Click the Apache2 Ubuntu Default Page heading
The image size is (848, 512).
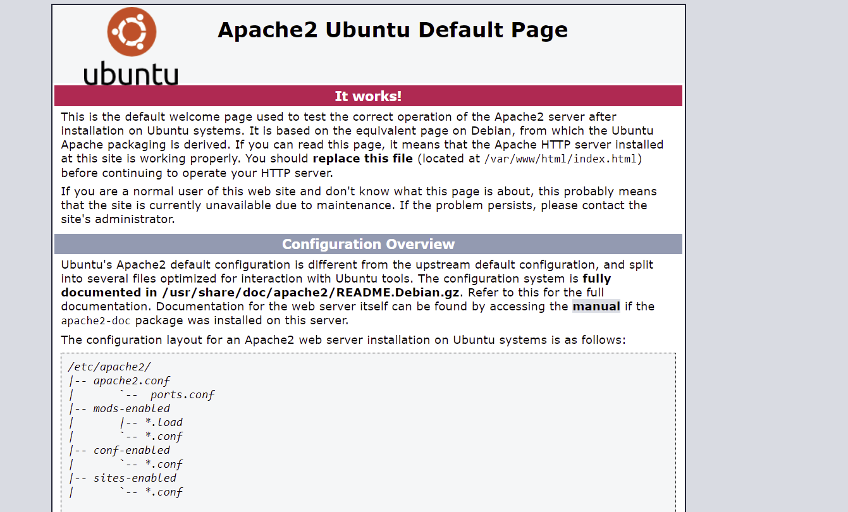click(393, 30)
